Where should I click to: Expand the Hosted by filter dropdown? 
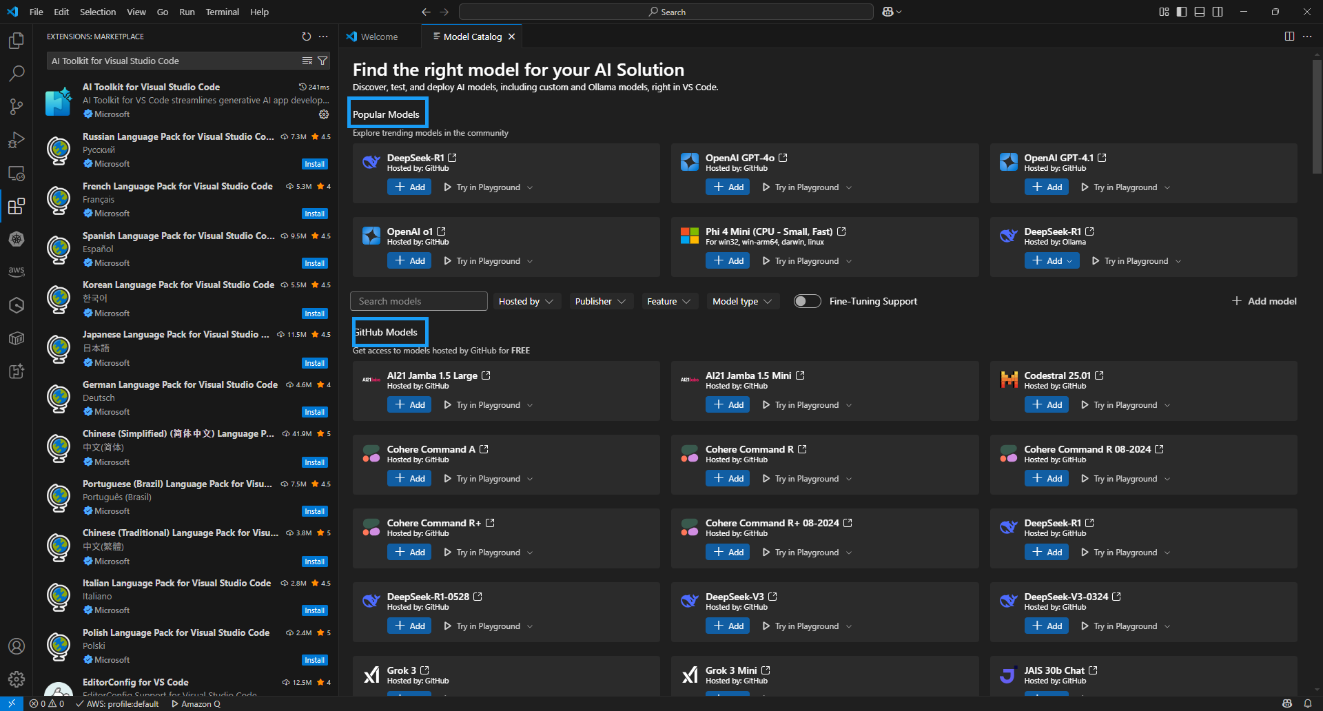tap(526, 301)
